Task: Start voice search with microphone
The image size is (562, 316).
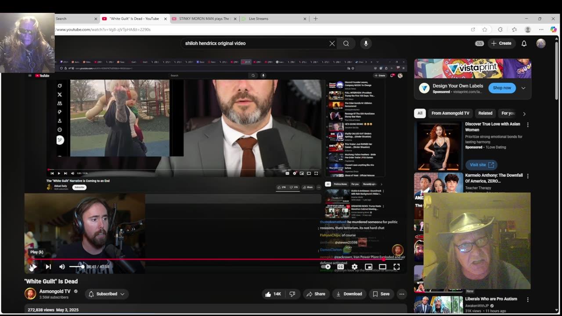Action: 366,43
